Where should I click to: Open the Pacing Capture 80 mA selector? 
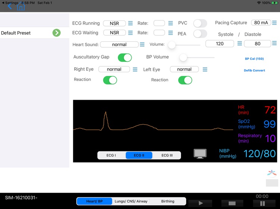click(x=261, y=23)
